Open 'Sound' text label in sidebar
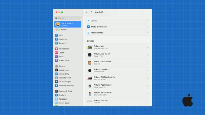Viewport: 205px width, 115px height. point(61,53)
